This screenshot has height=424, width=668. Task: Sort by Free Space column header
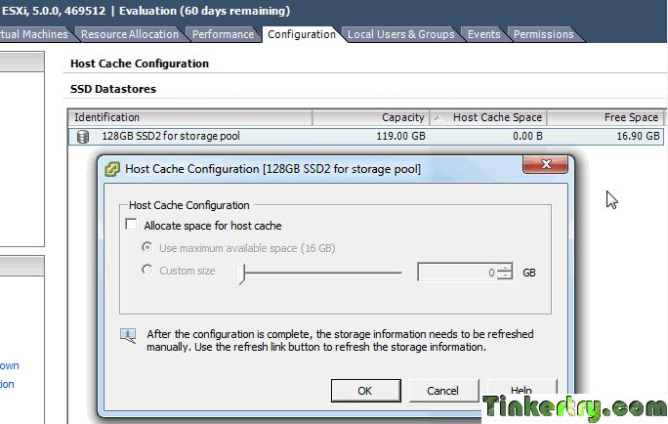click(x=605, y=117)
